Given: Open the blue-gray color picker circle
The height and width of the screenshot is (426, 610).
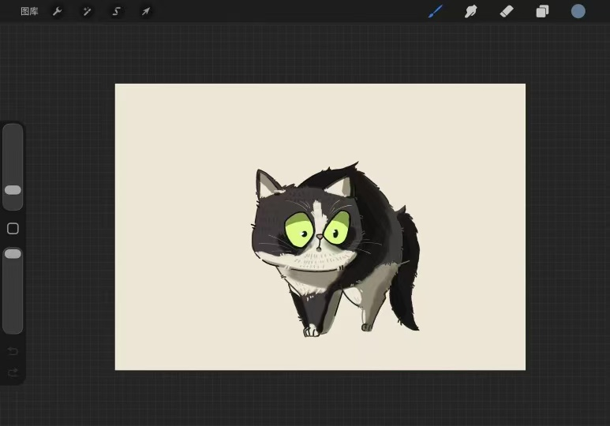Looking at the screenshot, I should [578, 12].
